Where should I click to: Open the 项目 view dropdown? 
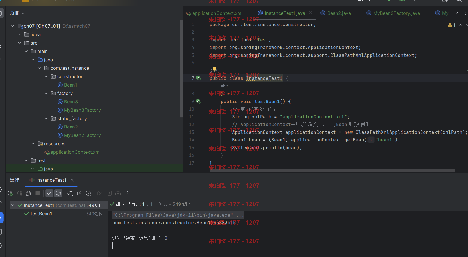coord(17,13)
